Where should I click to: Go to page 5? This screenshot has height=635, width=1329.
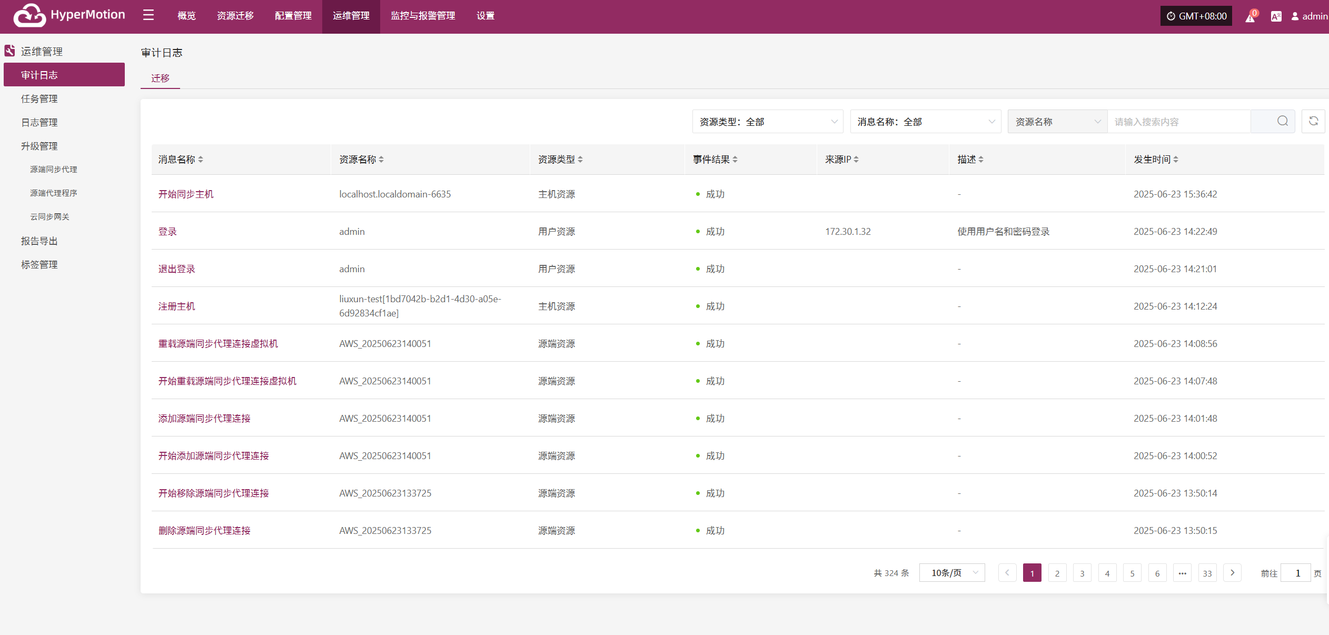click(1132, 573)
